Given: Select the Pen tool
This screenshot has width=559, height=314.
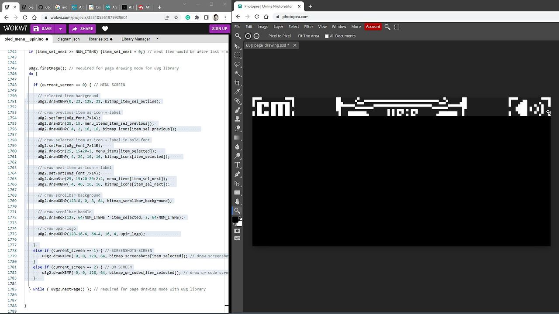Looking at the screenshot, I should pyautogui.click(x=238, y=174).
